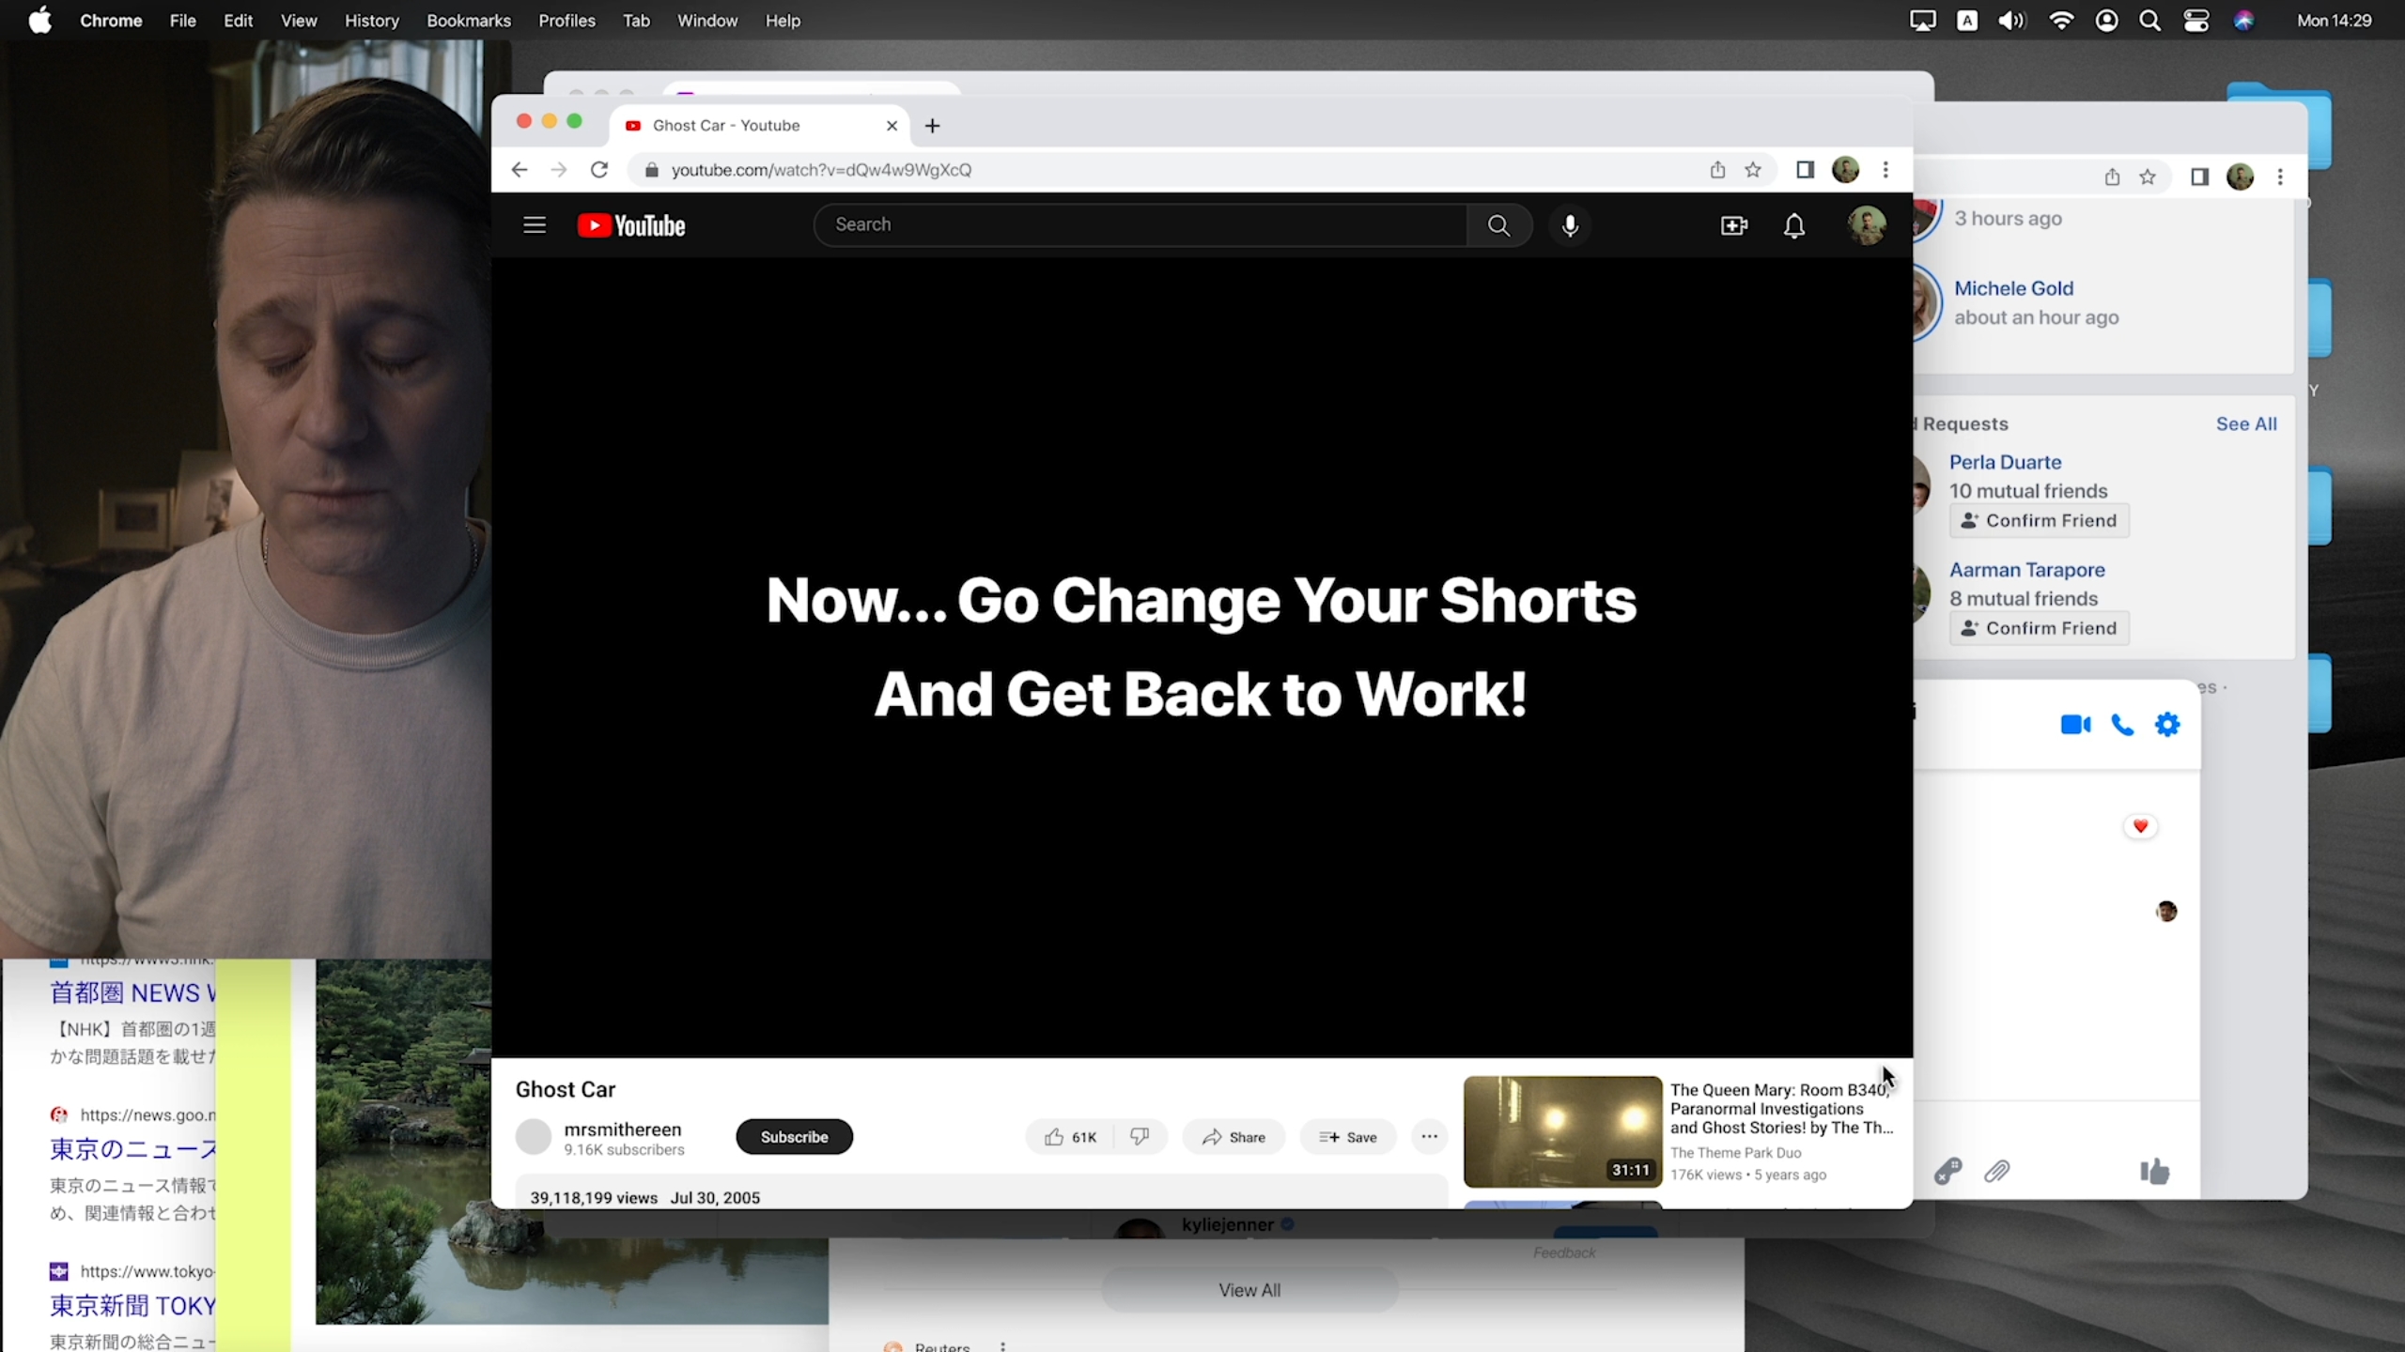Open Chrome three-dot menu

coord(1885,170)
